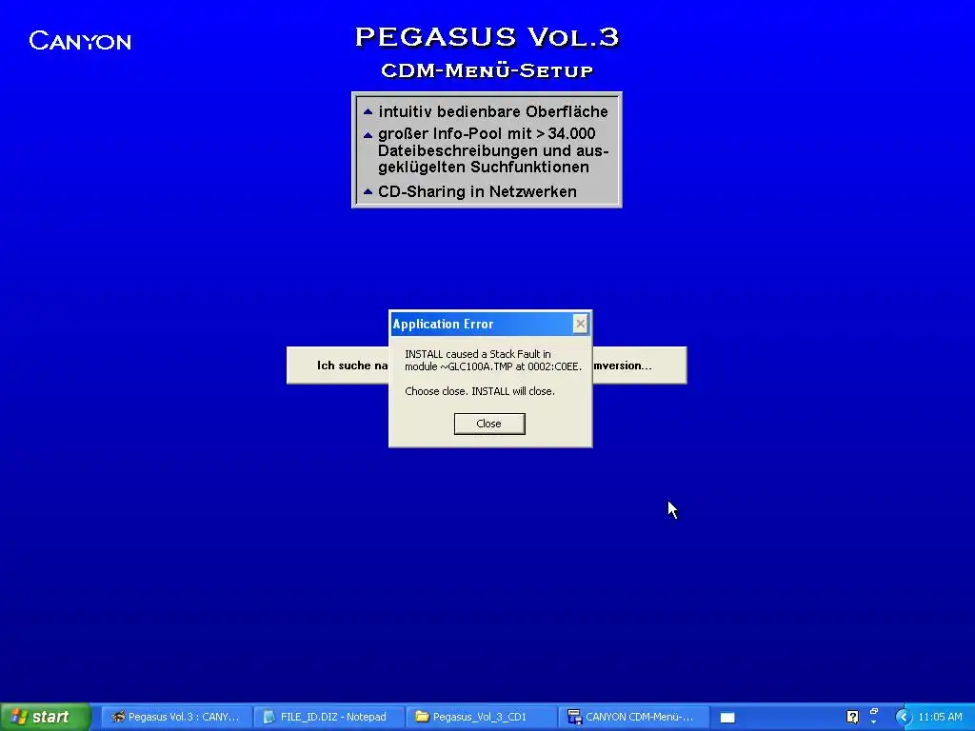Viewport: 975px width, 731px height.
Task: Open the Windows start menu
Action: [x=45, y=717]
